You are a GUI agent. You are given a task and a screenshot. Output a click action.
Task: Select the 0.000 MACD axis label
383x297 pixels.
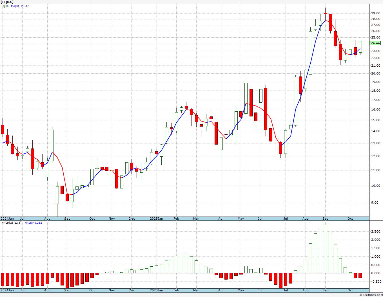point(376,273)
